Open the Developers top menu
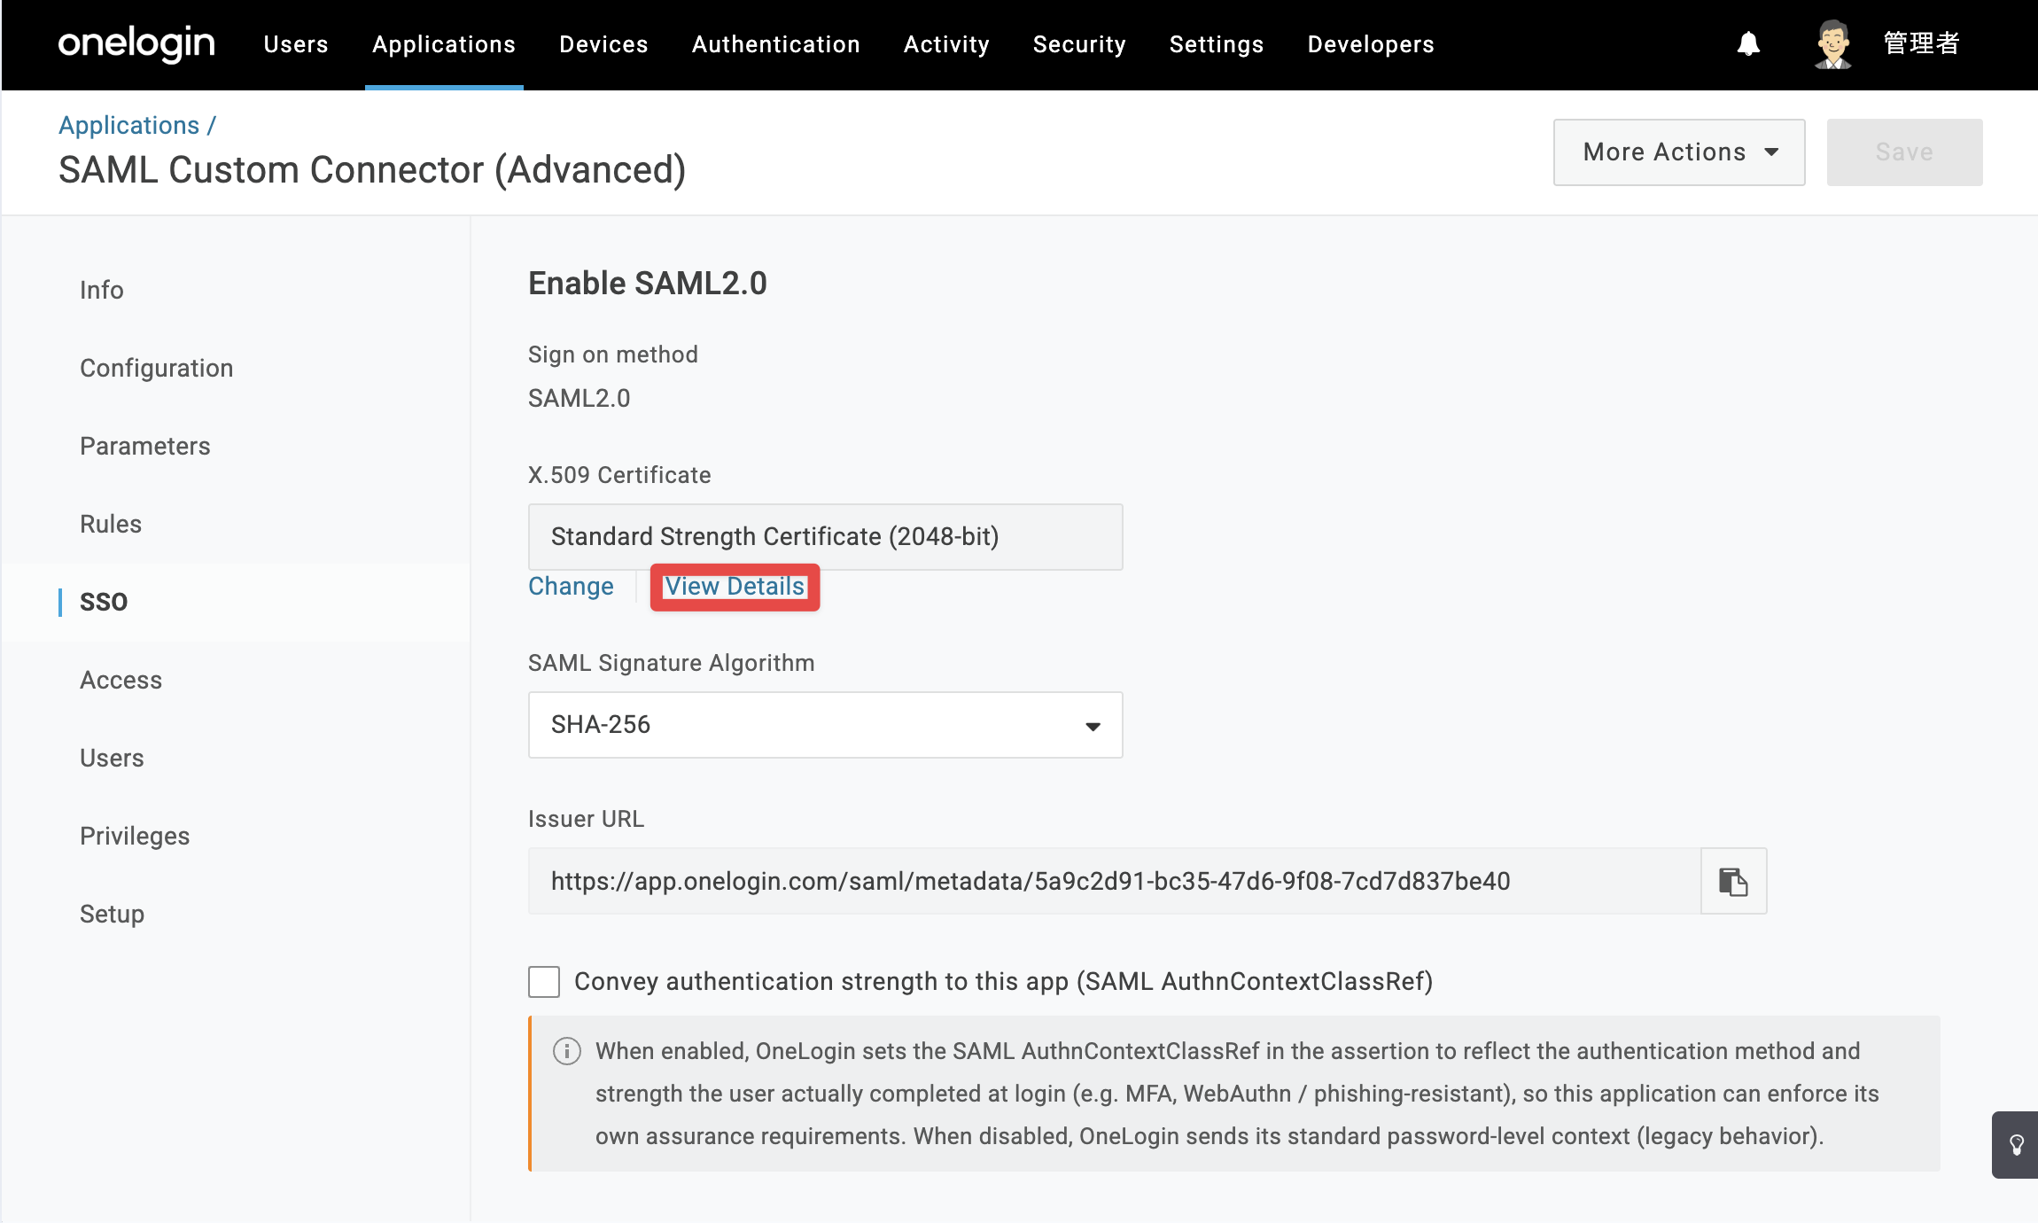Screen dimensions: 2038x1223 [x=1371, y=44]
